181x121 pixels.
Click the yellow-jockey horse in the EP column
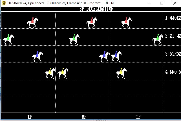pyautogui.click(x=50, y=73)
